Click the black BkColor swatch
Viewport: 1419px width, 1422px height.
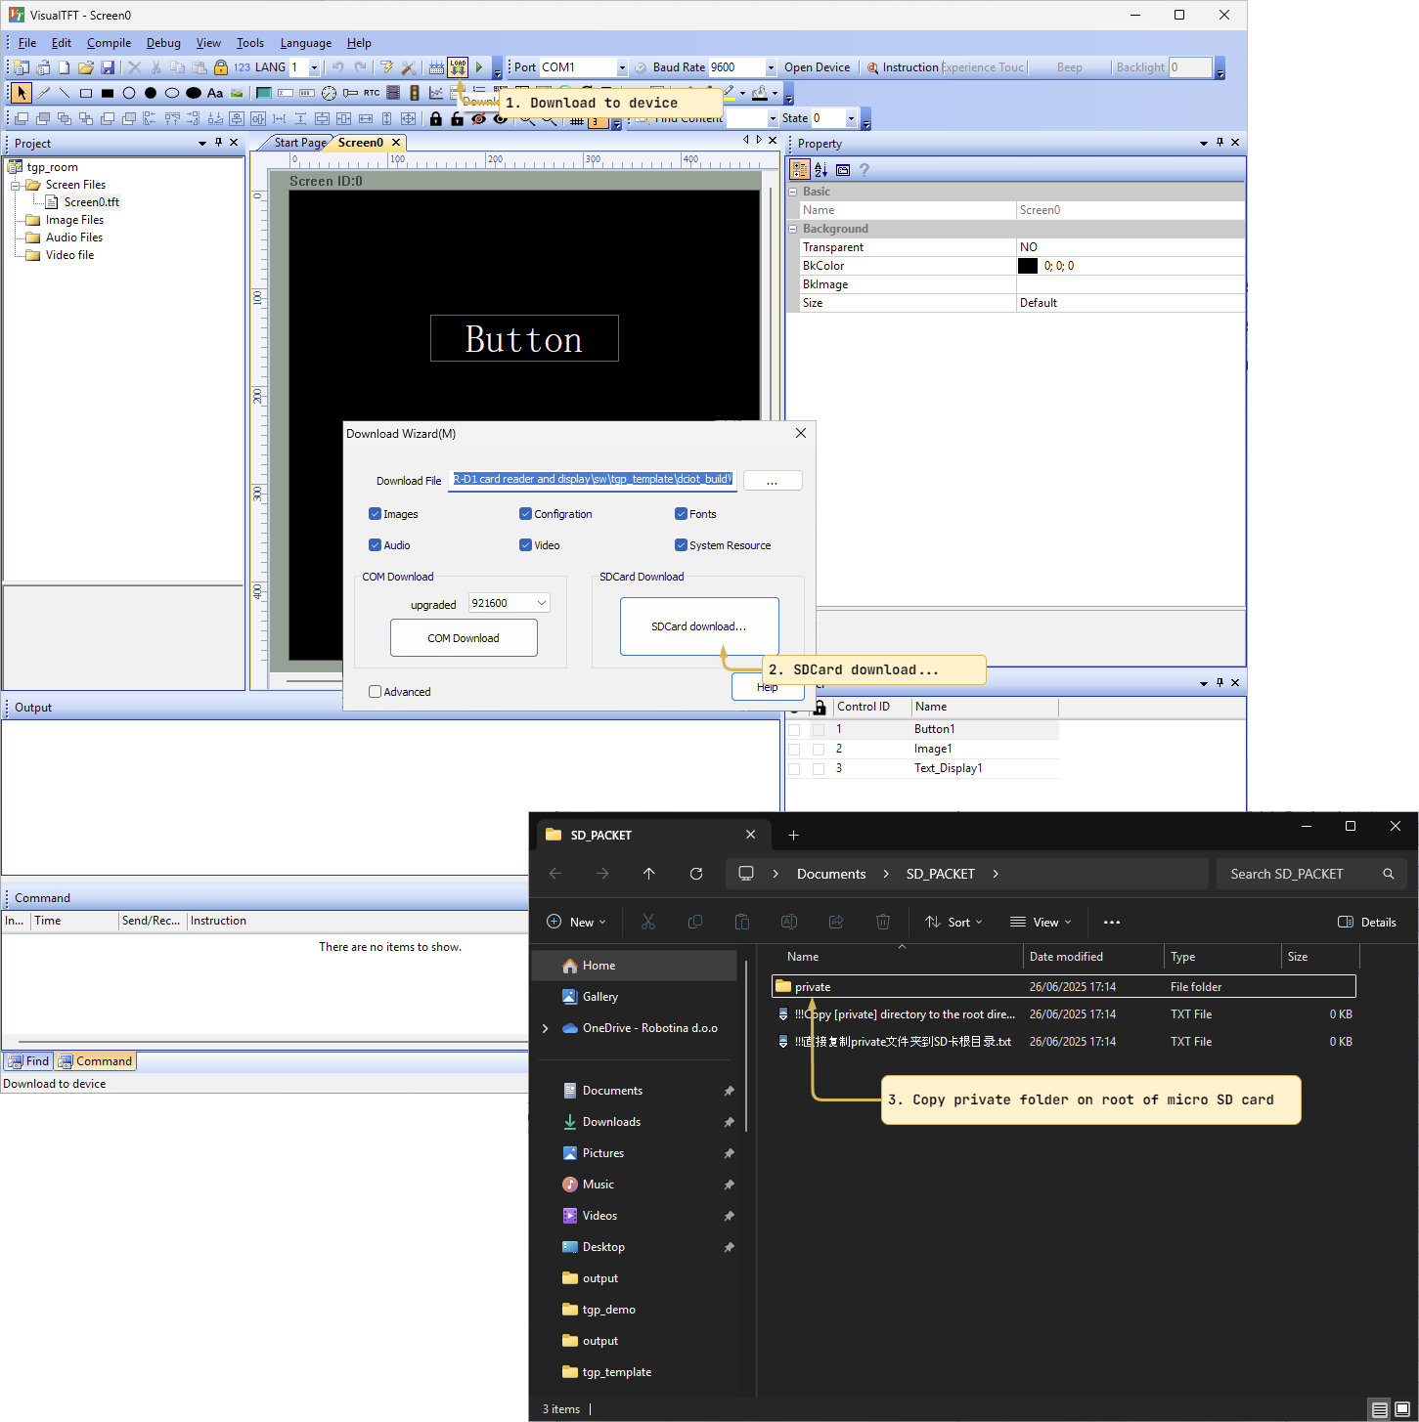[1028, 266]
